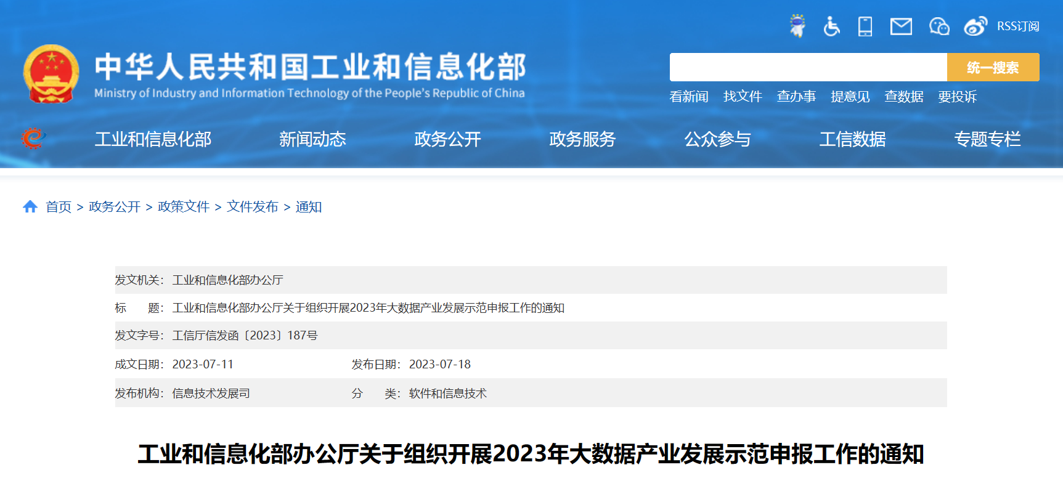1063x502 pixels.
Task: Click the WeChat icon
Action: 939,26
